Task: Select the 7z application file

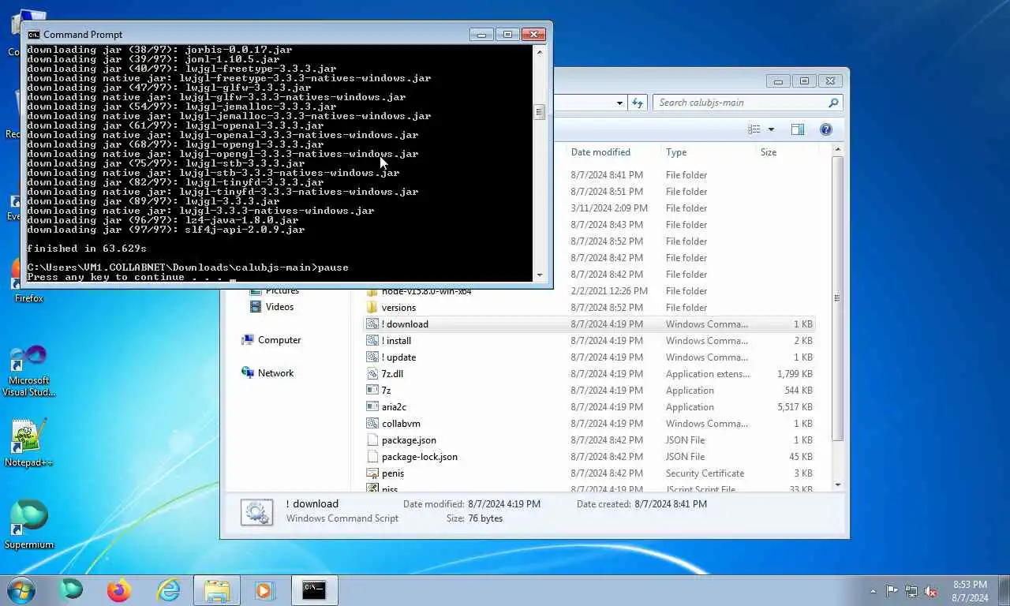Action: click(386, 391)
